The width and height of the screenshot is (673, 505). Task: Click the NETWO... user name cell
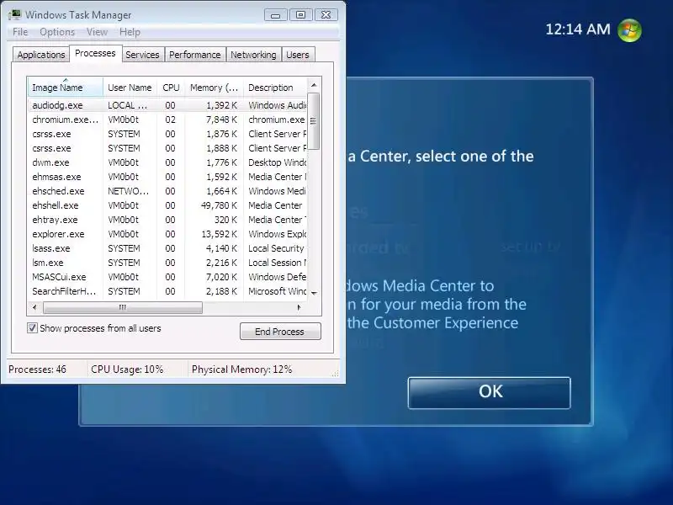coord(129,191)
